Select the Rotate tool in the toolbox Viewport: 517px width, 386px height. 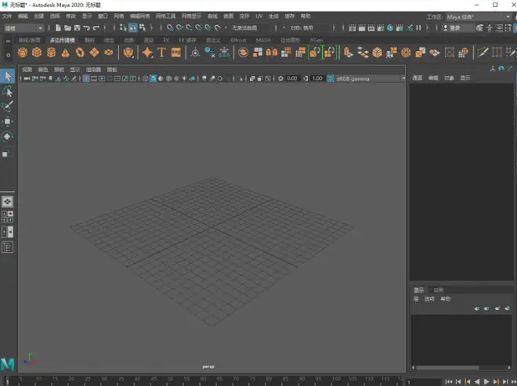pos(8,136)
